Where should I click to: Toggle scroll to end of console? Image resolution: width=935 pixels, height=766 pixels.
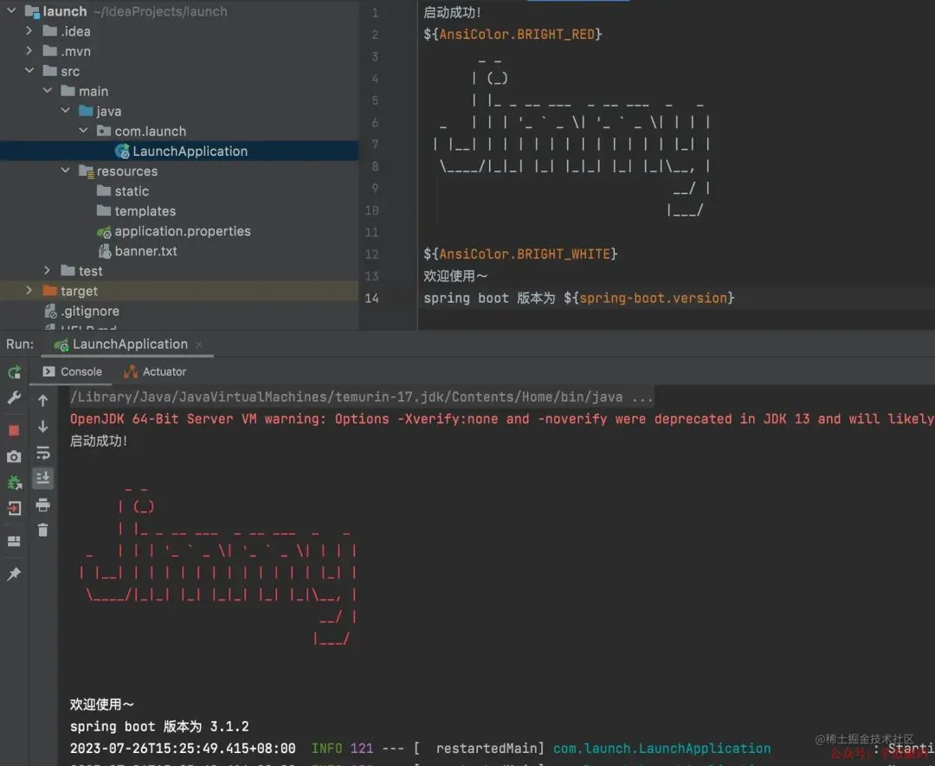[43, 479]
